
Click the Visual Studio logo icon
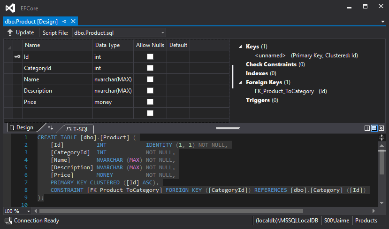[x=9, y=8]
